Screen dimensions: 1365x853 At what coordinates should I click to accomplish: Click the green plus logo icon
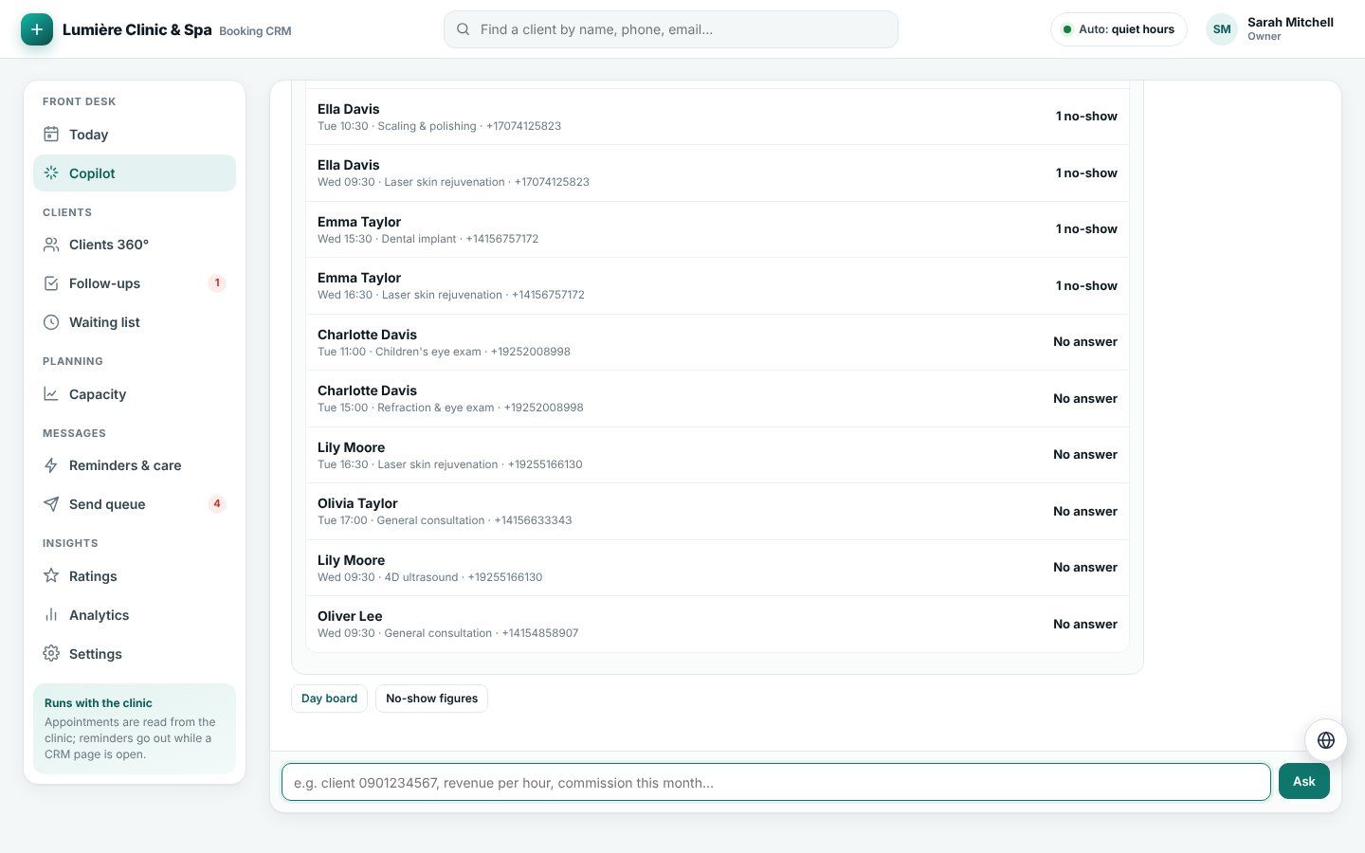coord(37,29)
